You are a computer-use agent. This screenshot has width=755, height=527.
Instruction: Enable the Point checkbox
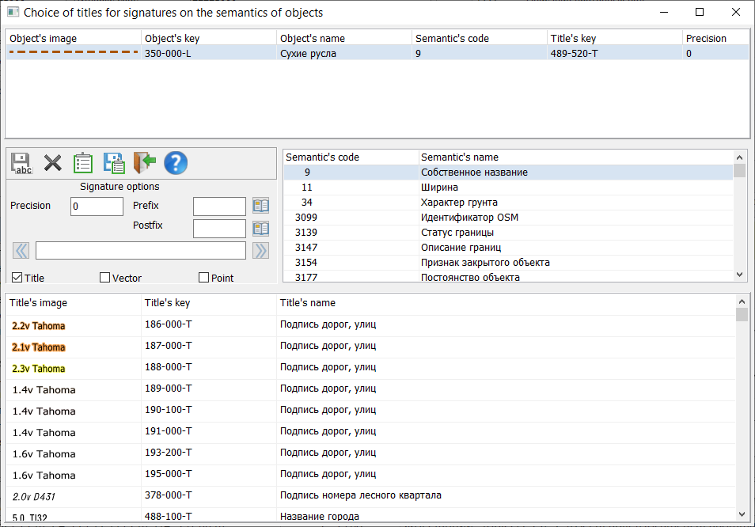point(204,278)
